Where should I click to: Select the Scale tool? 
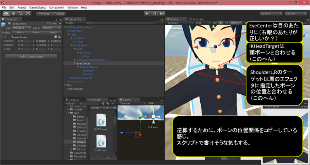(28, 14)
